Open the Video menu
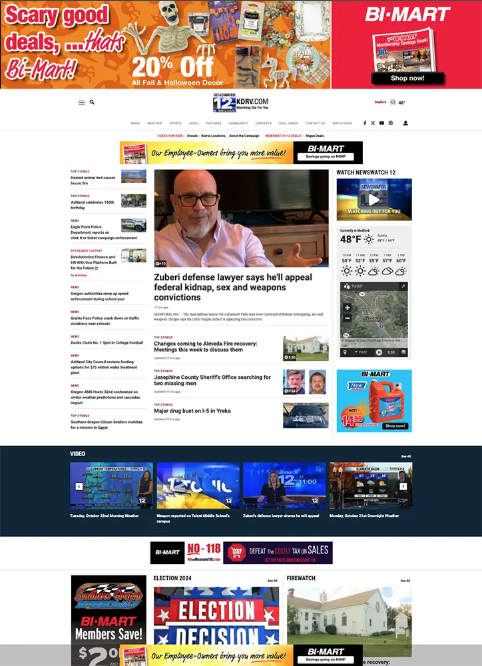The image size is (482, 666). click(x=194, y=123)
